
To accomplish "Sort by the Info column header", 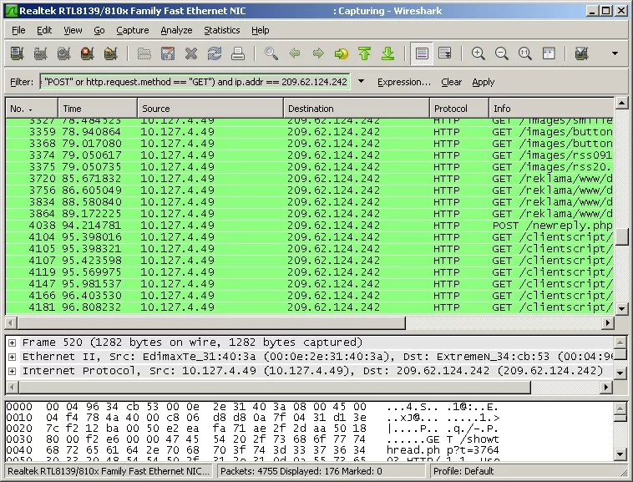I will click(551, 109).
